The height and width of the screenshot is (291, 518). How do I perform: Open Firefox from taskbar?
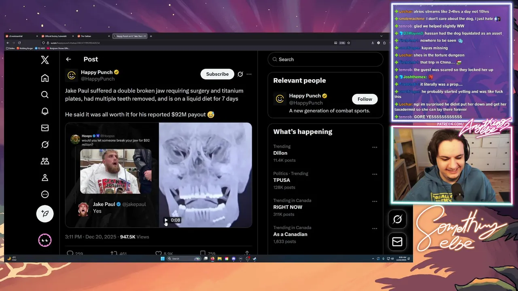point(212,259)
